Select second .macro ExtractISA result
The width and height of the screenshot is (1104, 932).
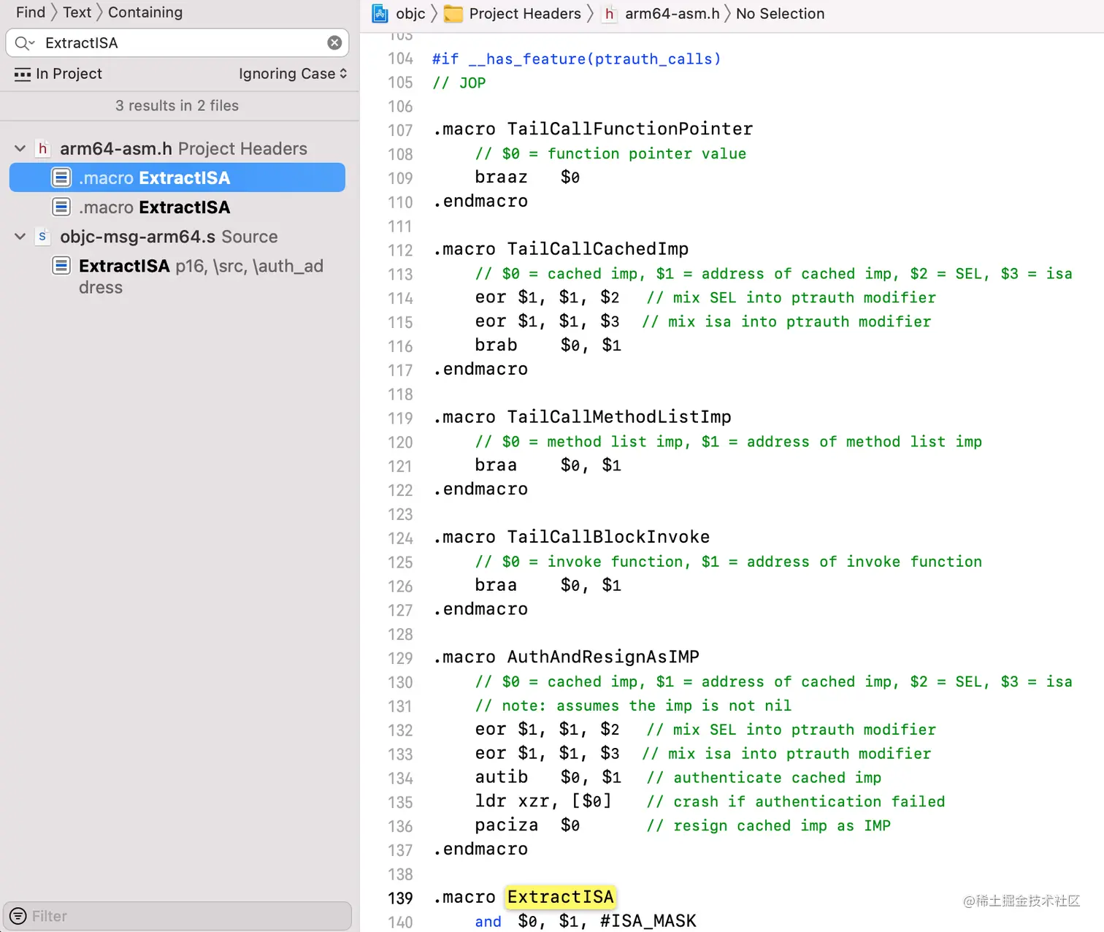[177, 207]
